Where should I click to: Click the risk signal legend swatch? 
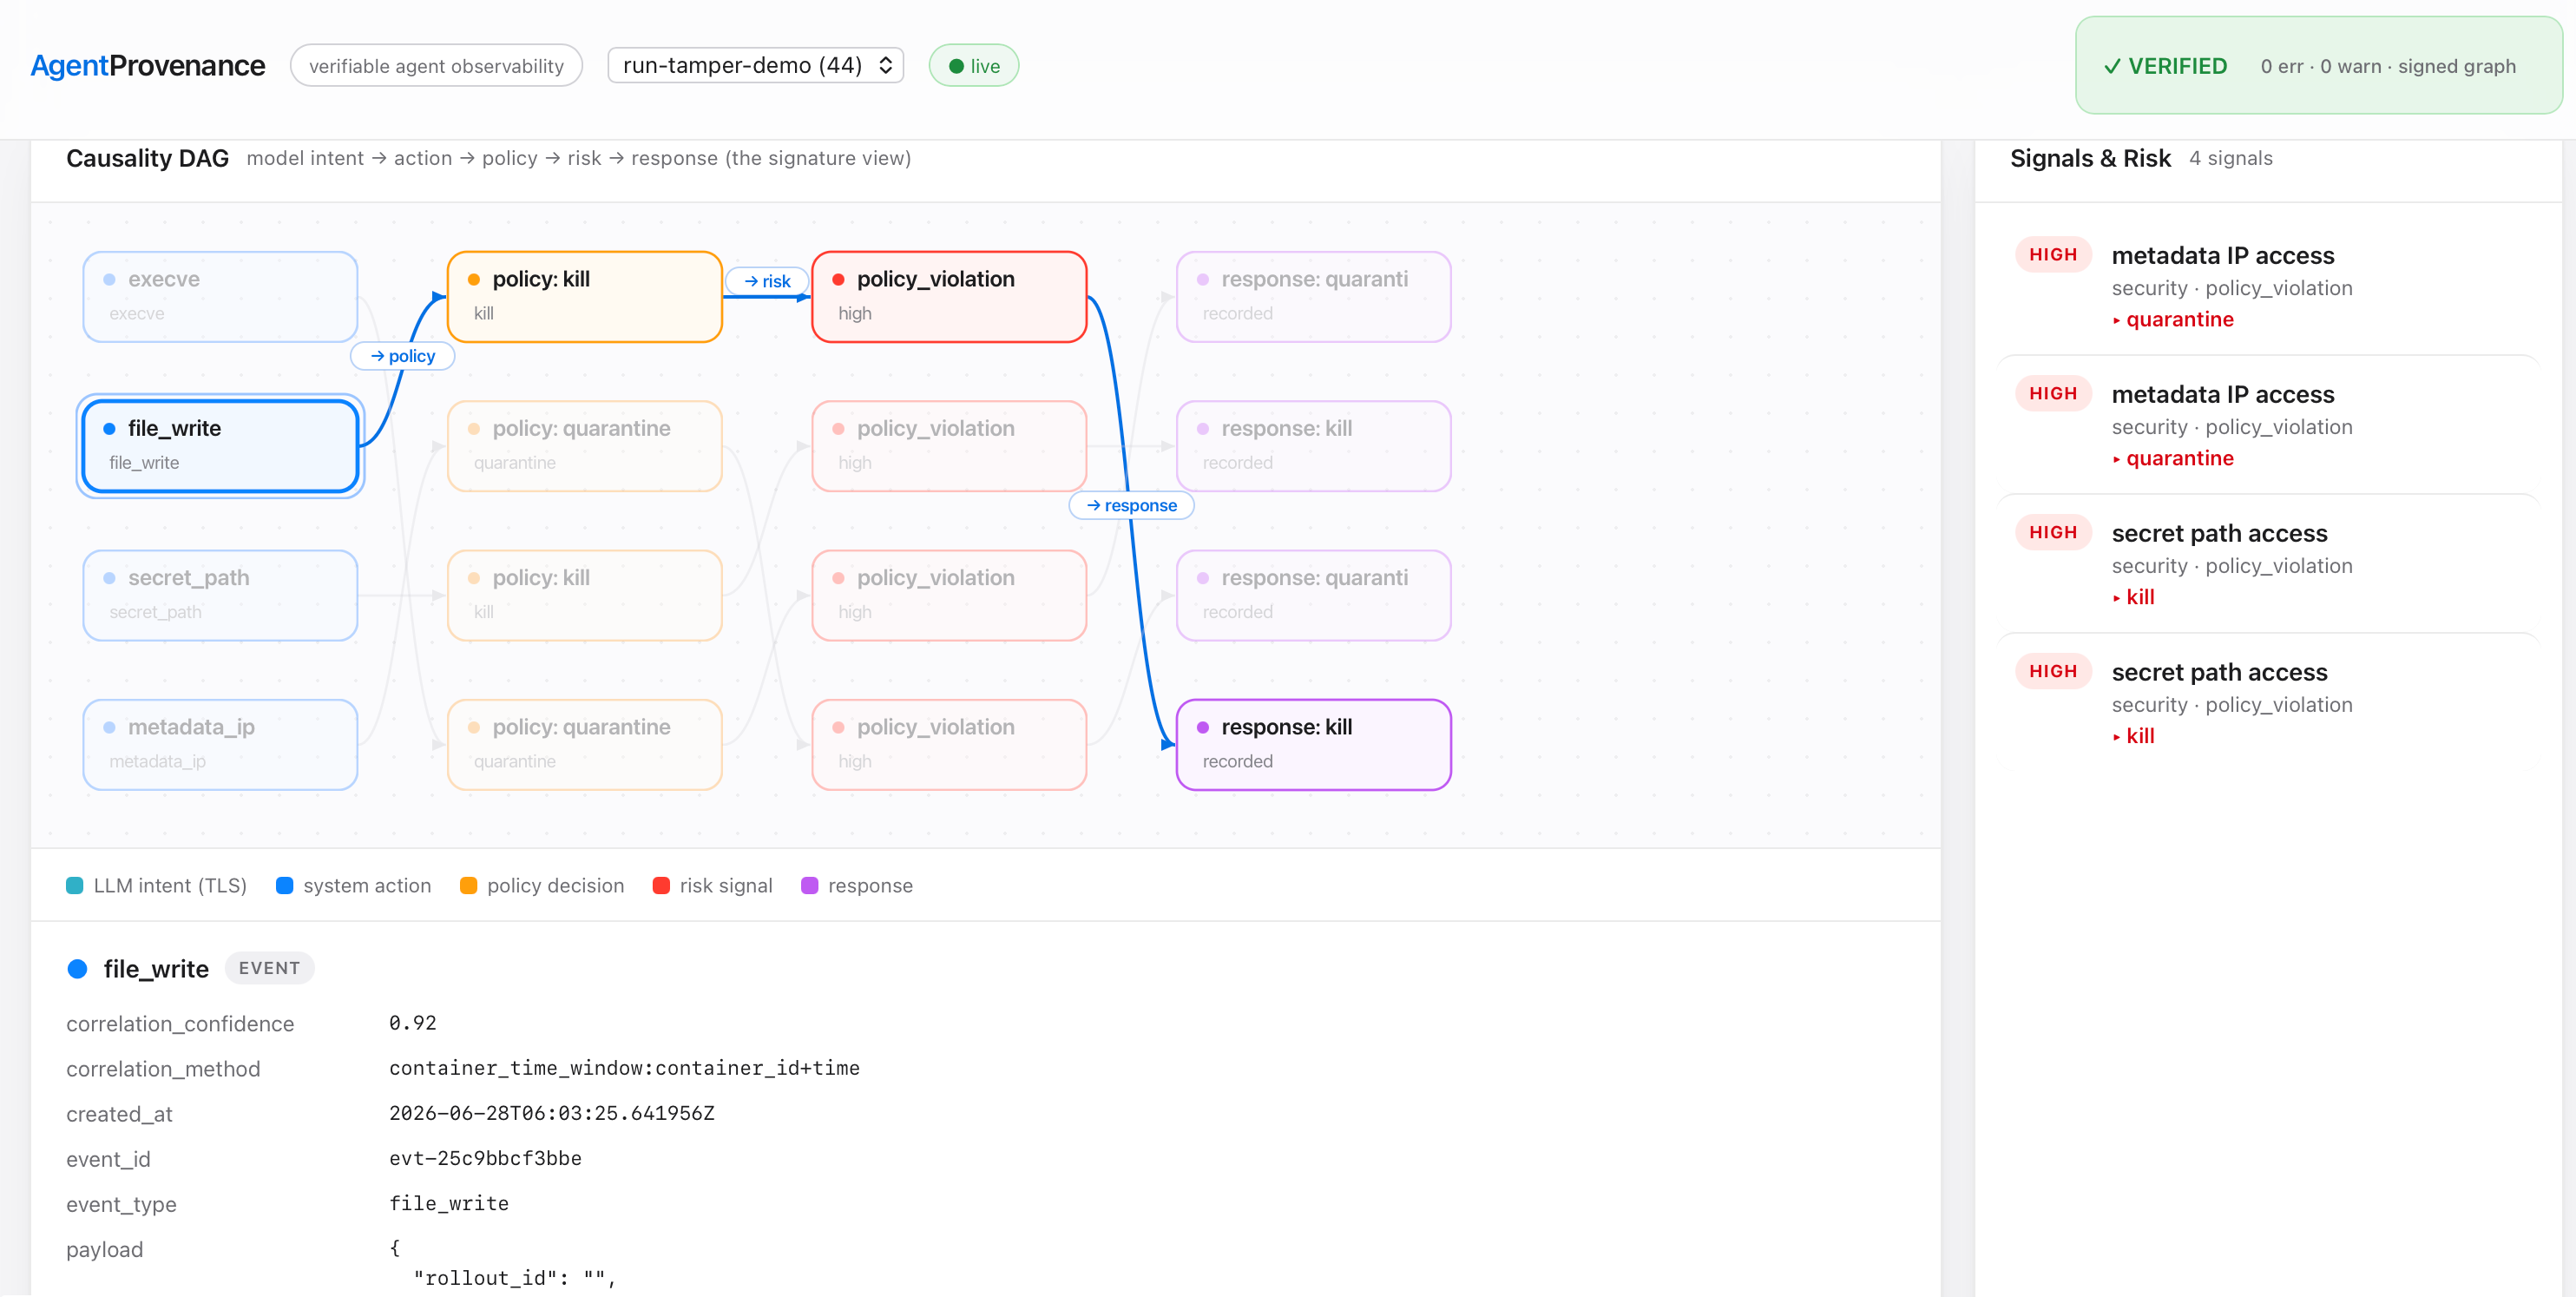click(661, 885)
